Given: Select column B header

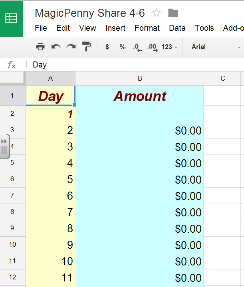Looking at the screenshot, I should tap(140, 79).
